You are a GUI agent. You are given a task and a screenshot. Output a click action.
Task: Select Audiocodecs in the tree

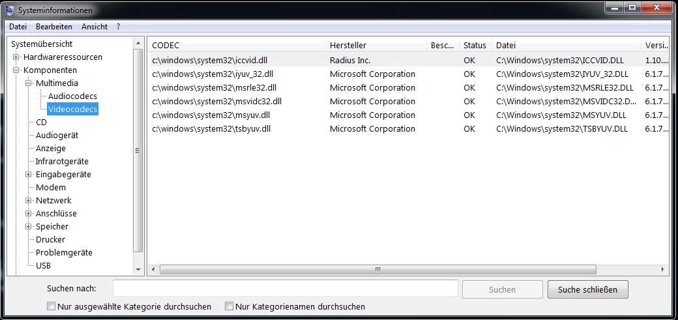(72, 96)
